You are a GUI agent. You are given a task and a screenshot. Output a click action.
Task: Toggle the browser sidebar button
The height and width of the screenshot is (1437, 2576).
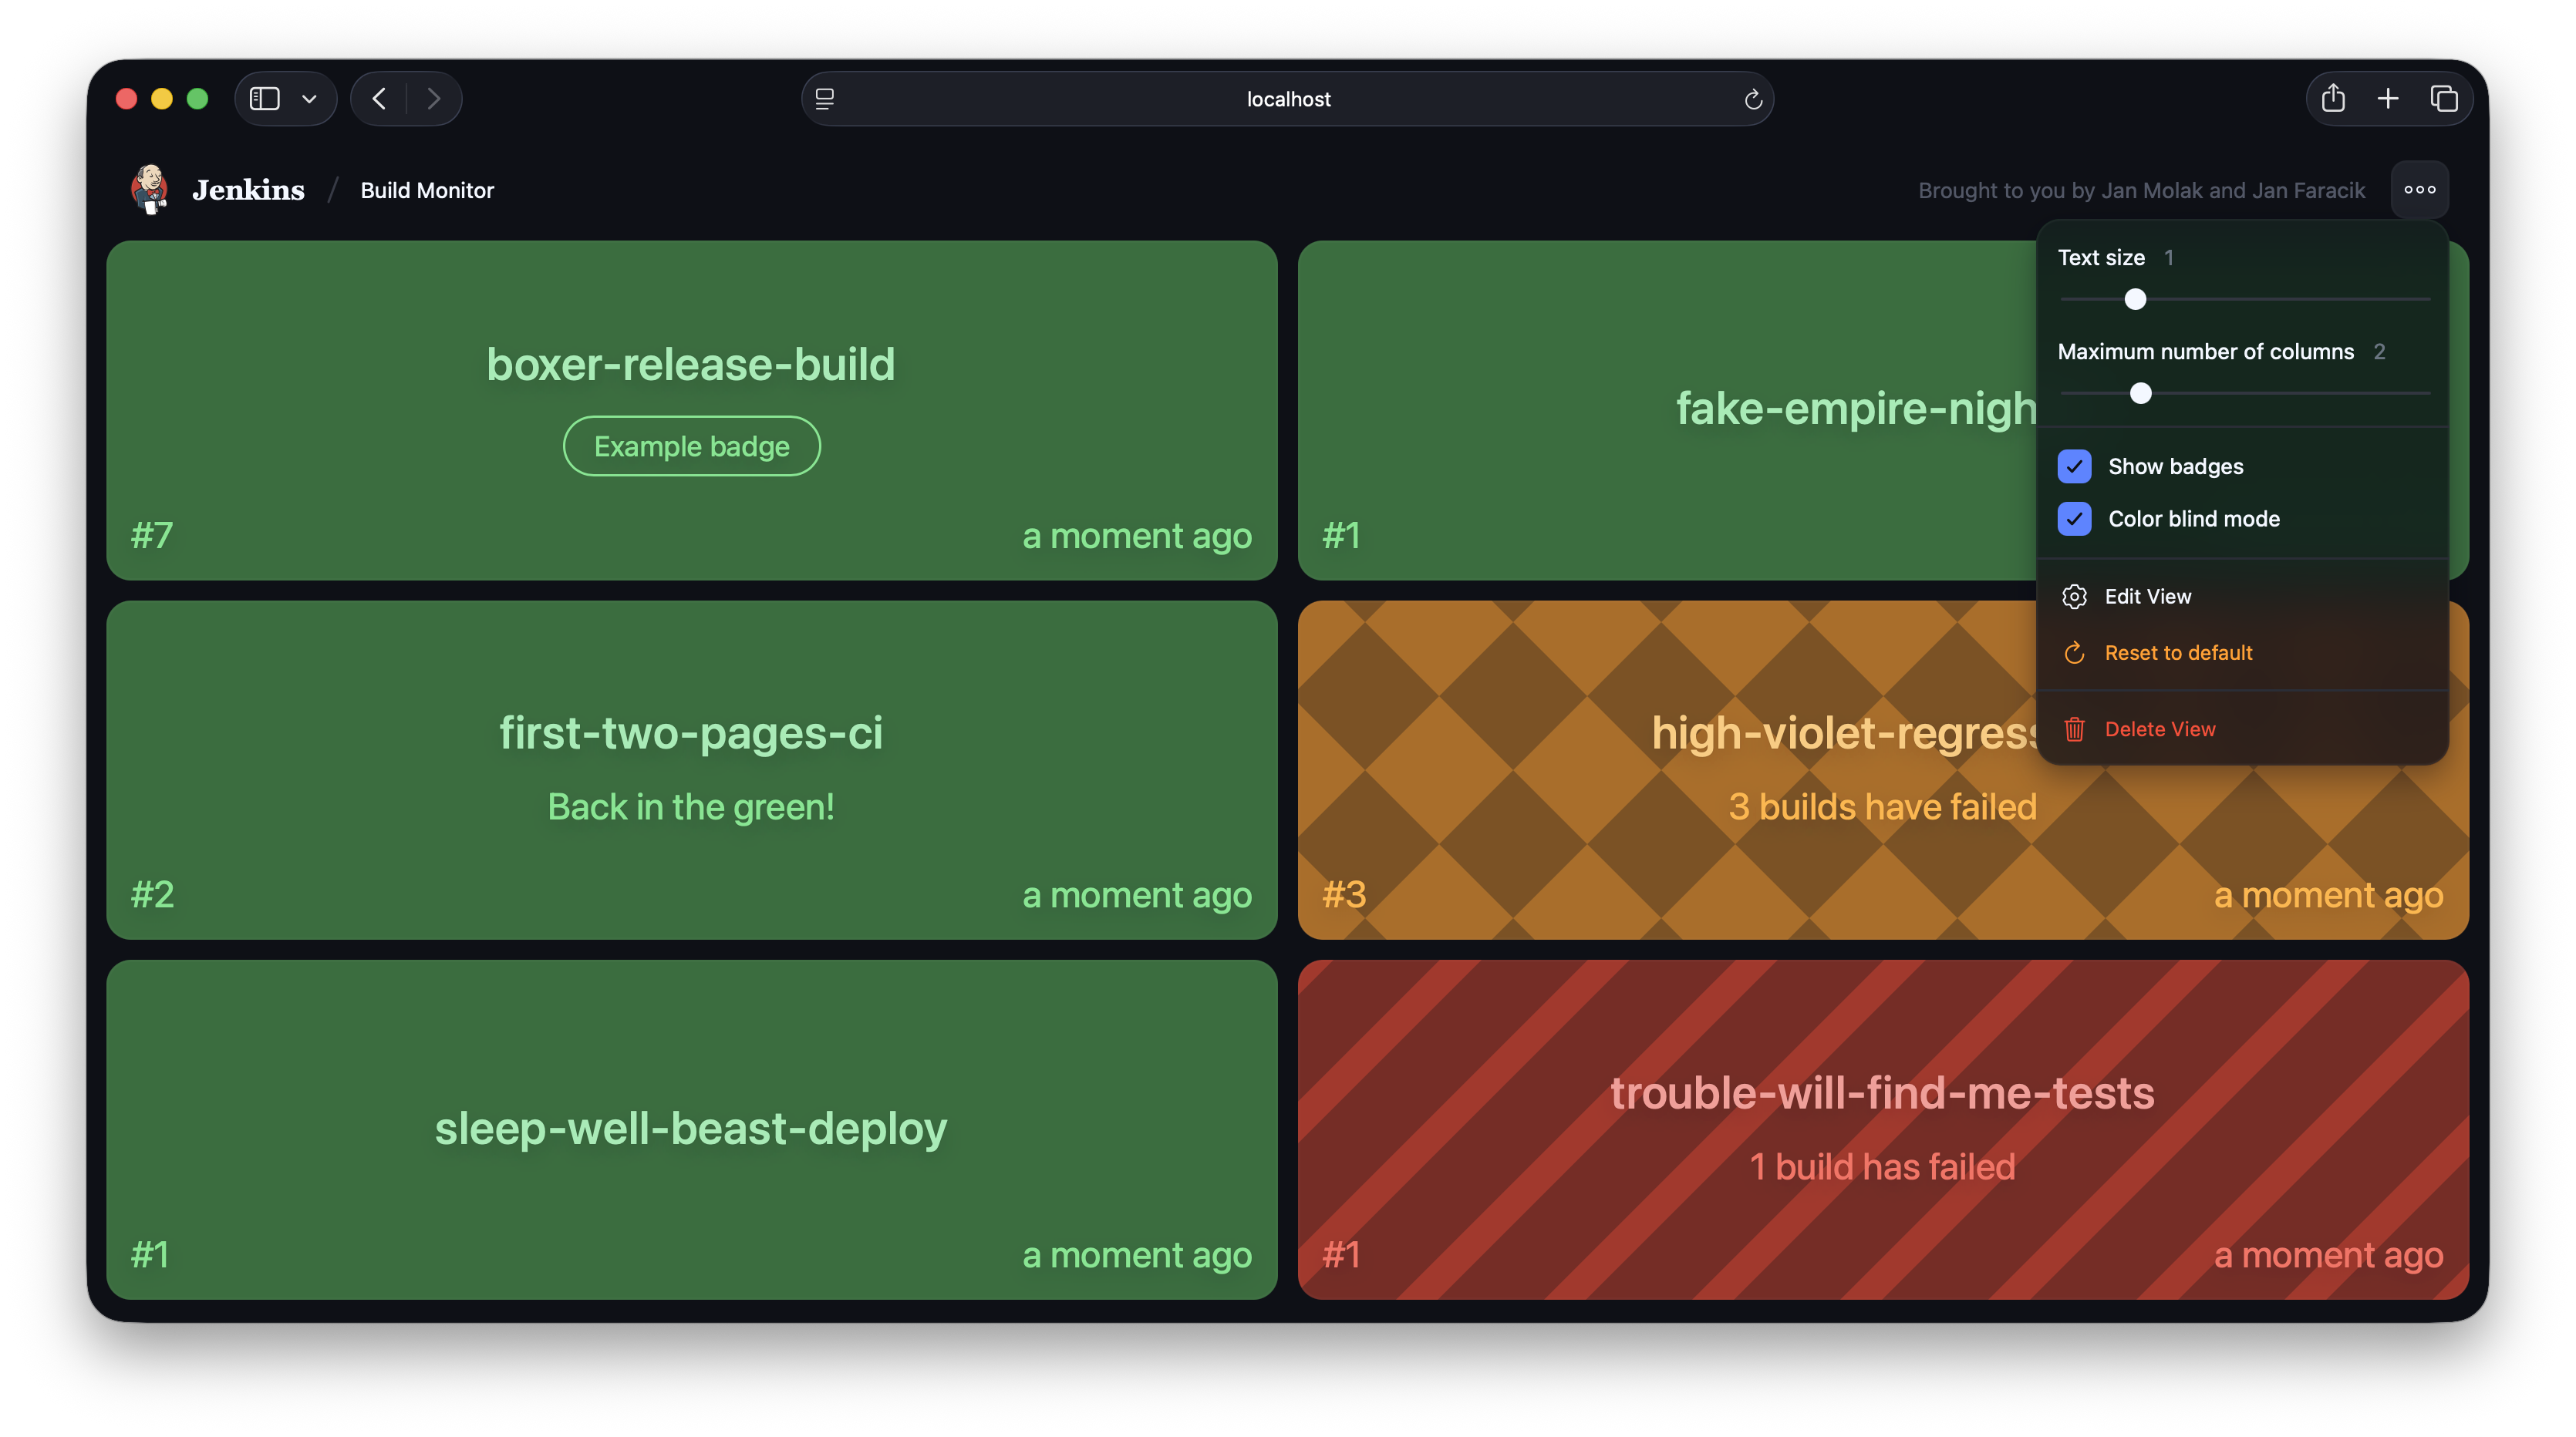click(265, 98)
